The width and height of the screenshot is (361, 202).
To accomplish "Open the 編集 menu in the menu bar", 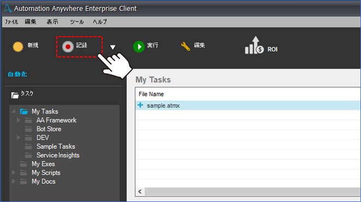I will coord(31,22).
